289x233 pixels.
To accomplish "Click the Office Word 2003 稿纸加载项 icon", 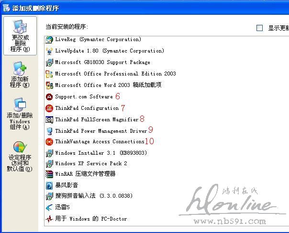I will tap(49, 85).
